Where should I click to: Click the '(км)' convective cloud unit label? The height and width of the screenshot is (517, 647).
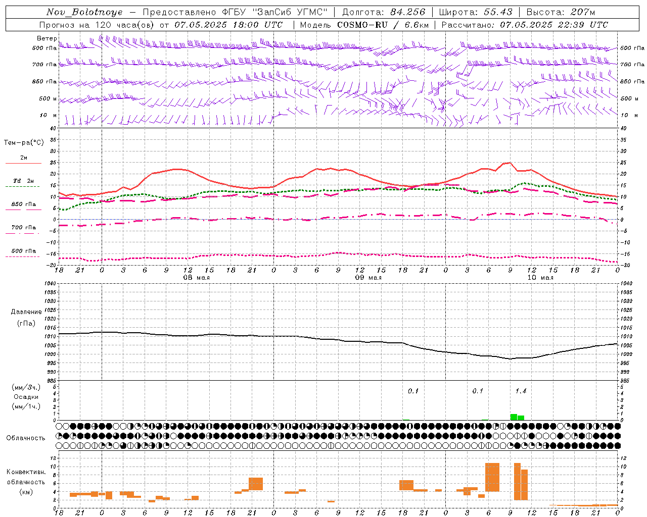pos(26,492)
